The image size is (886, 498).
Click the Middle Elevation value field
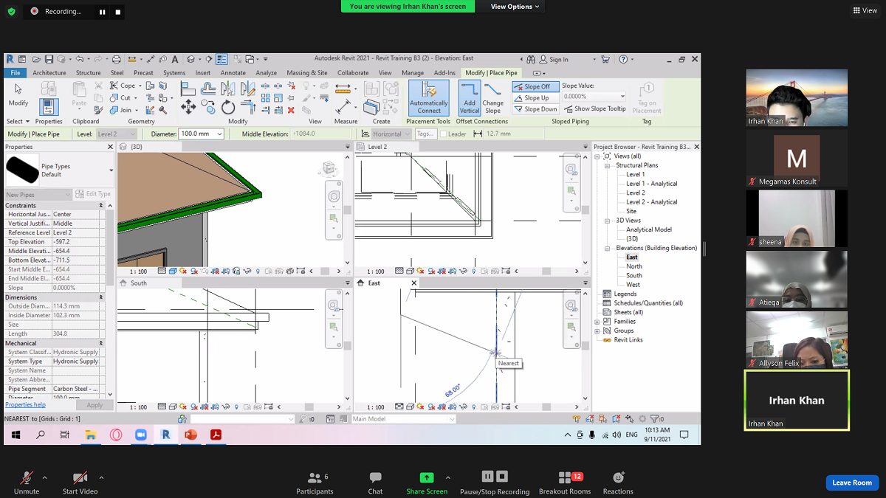(320, 134)
